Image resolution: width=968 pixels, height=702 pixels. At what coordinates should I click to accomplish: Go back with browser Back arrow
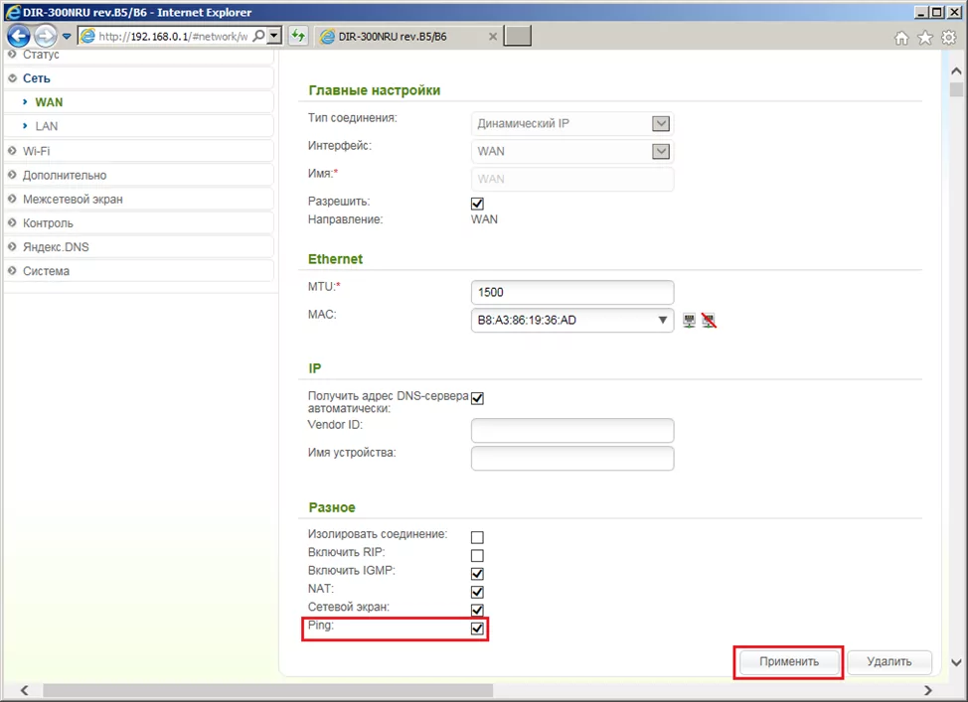pyautogui.click(x=18, y=37)
